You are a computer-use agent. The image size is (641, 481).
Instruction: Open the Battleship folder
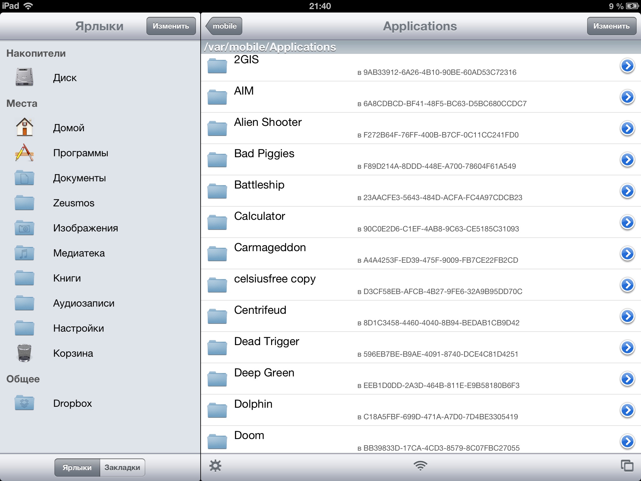421,191
